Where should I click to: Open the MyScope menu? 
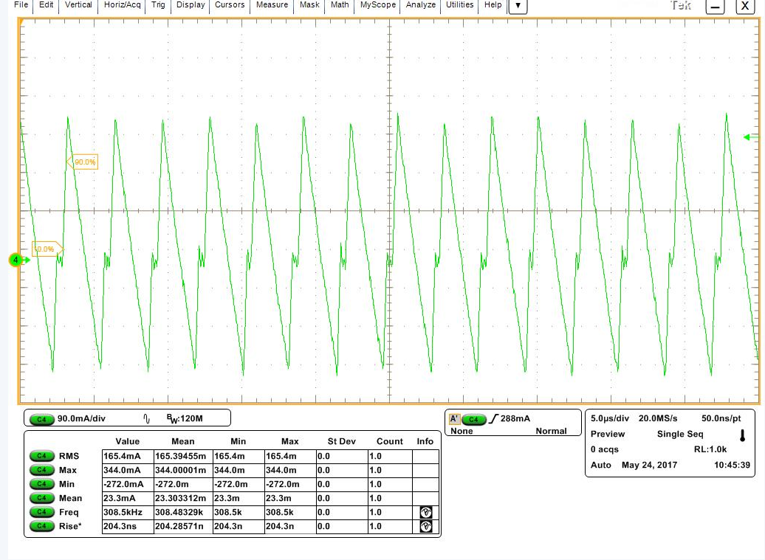coord(377,5)
